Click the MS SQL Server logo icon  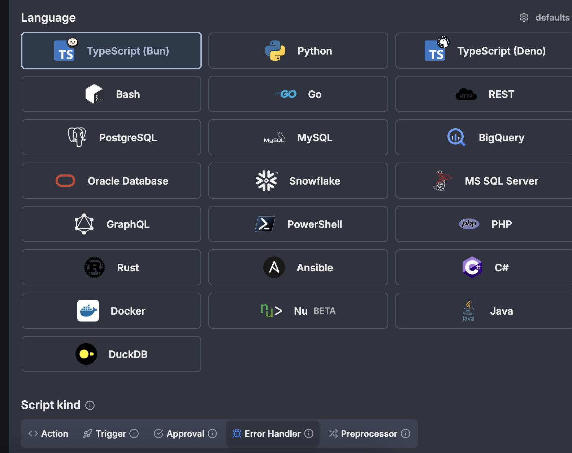[442, 181]
